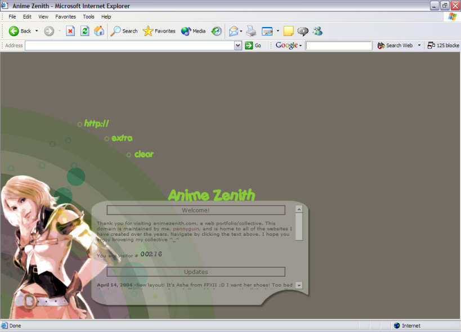Open the Favorites menu
Image resolution: width=461 pixels, height=332 pixels.
(65, 17)
